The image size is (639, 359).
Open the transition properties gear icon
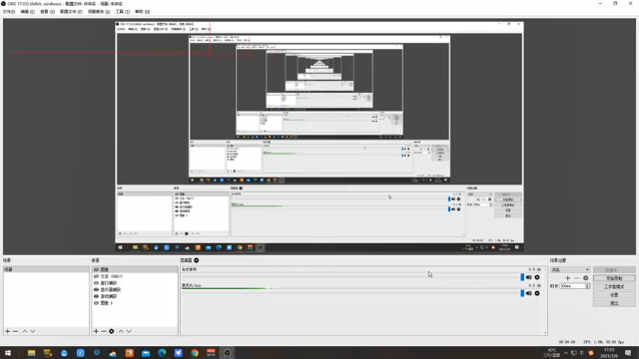tap(586, 278)
